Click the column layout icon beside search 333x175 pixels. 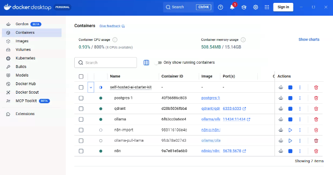point(147,62)
